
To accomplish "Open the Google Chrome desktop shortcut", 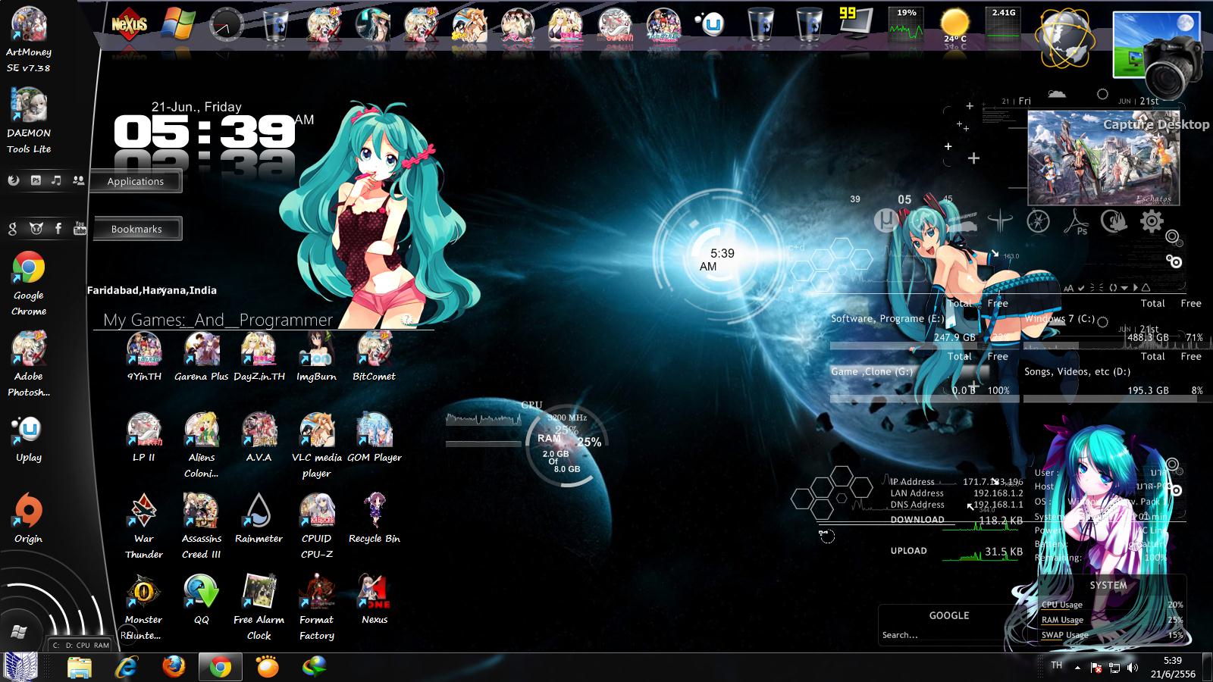I will 29,283.
